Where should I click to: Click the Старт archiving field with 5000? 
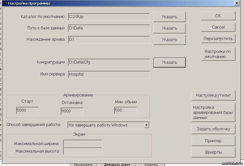click(27, 111)
